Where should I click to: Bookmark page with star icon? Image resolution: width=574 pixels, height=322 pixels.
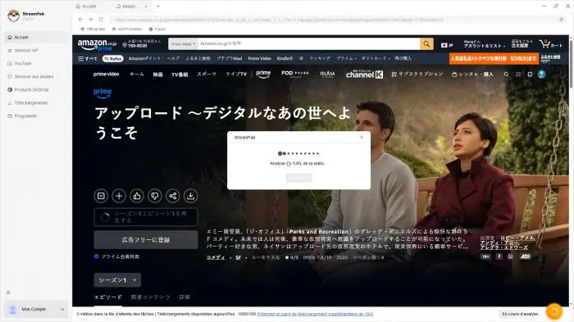tap(561, 20)
